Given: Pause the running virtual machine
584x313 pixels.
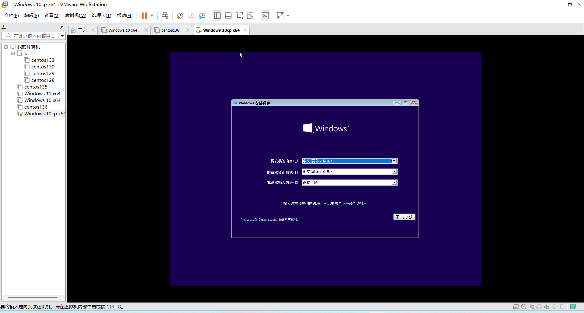Looking at the screenshot, I should click(x=144, y=16).
